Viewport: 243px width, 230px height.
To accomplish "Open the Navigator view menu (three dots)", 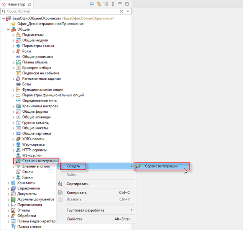I will [x=112, y=4].
